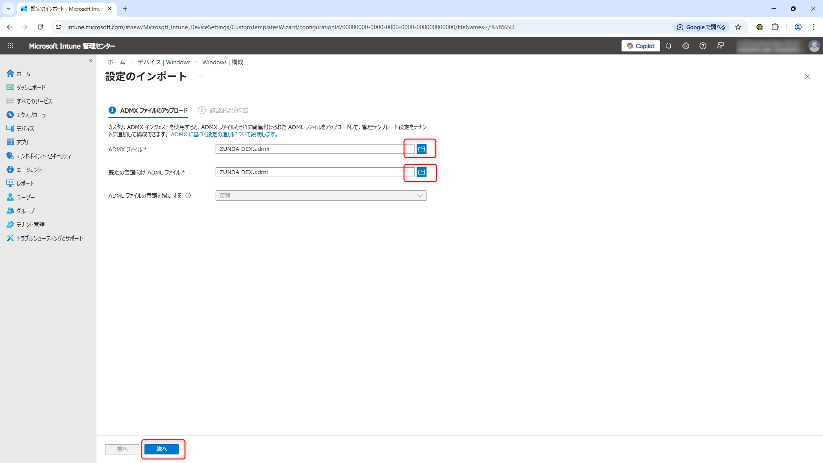
Task: Click the ADML file browse folder icon
Action: coord(421,172)
